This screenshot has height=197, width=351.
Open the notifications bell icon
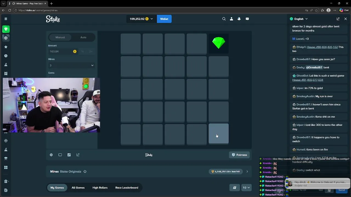coord(239,19)
